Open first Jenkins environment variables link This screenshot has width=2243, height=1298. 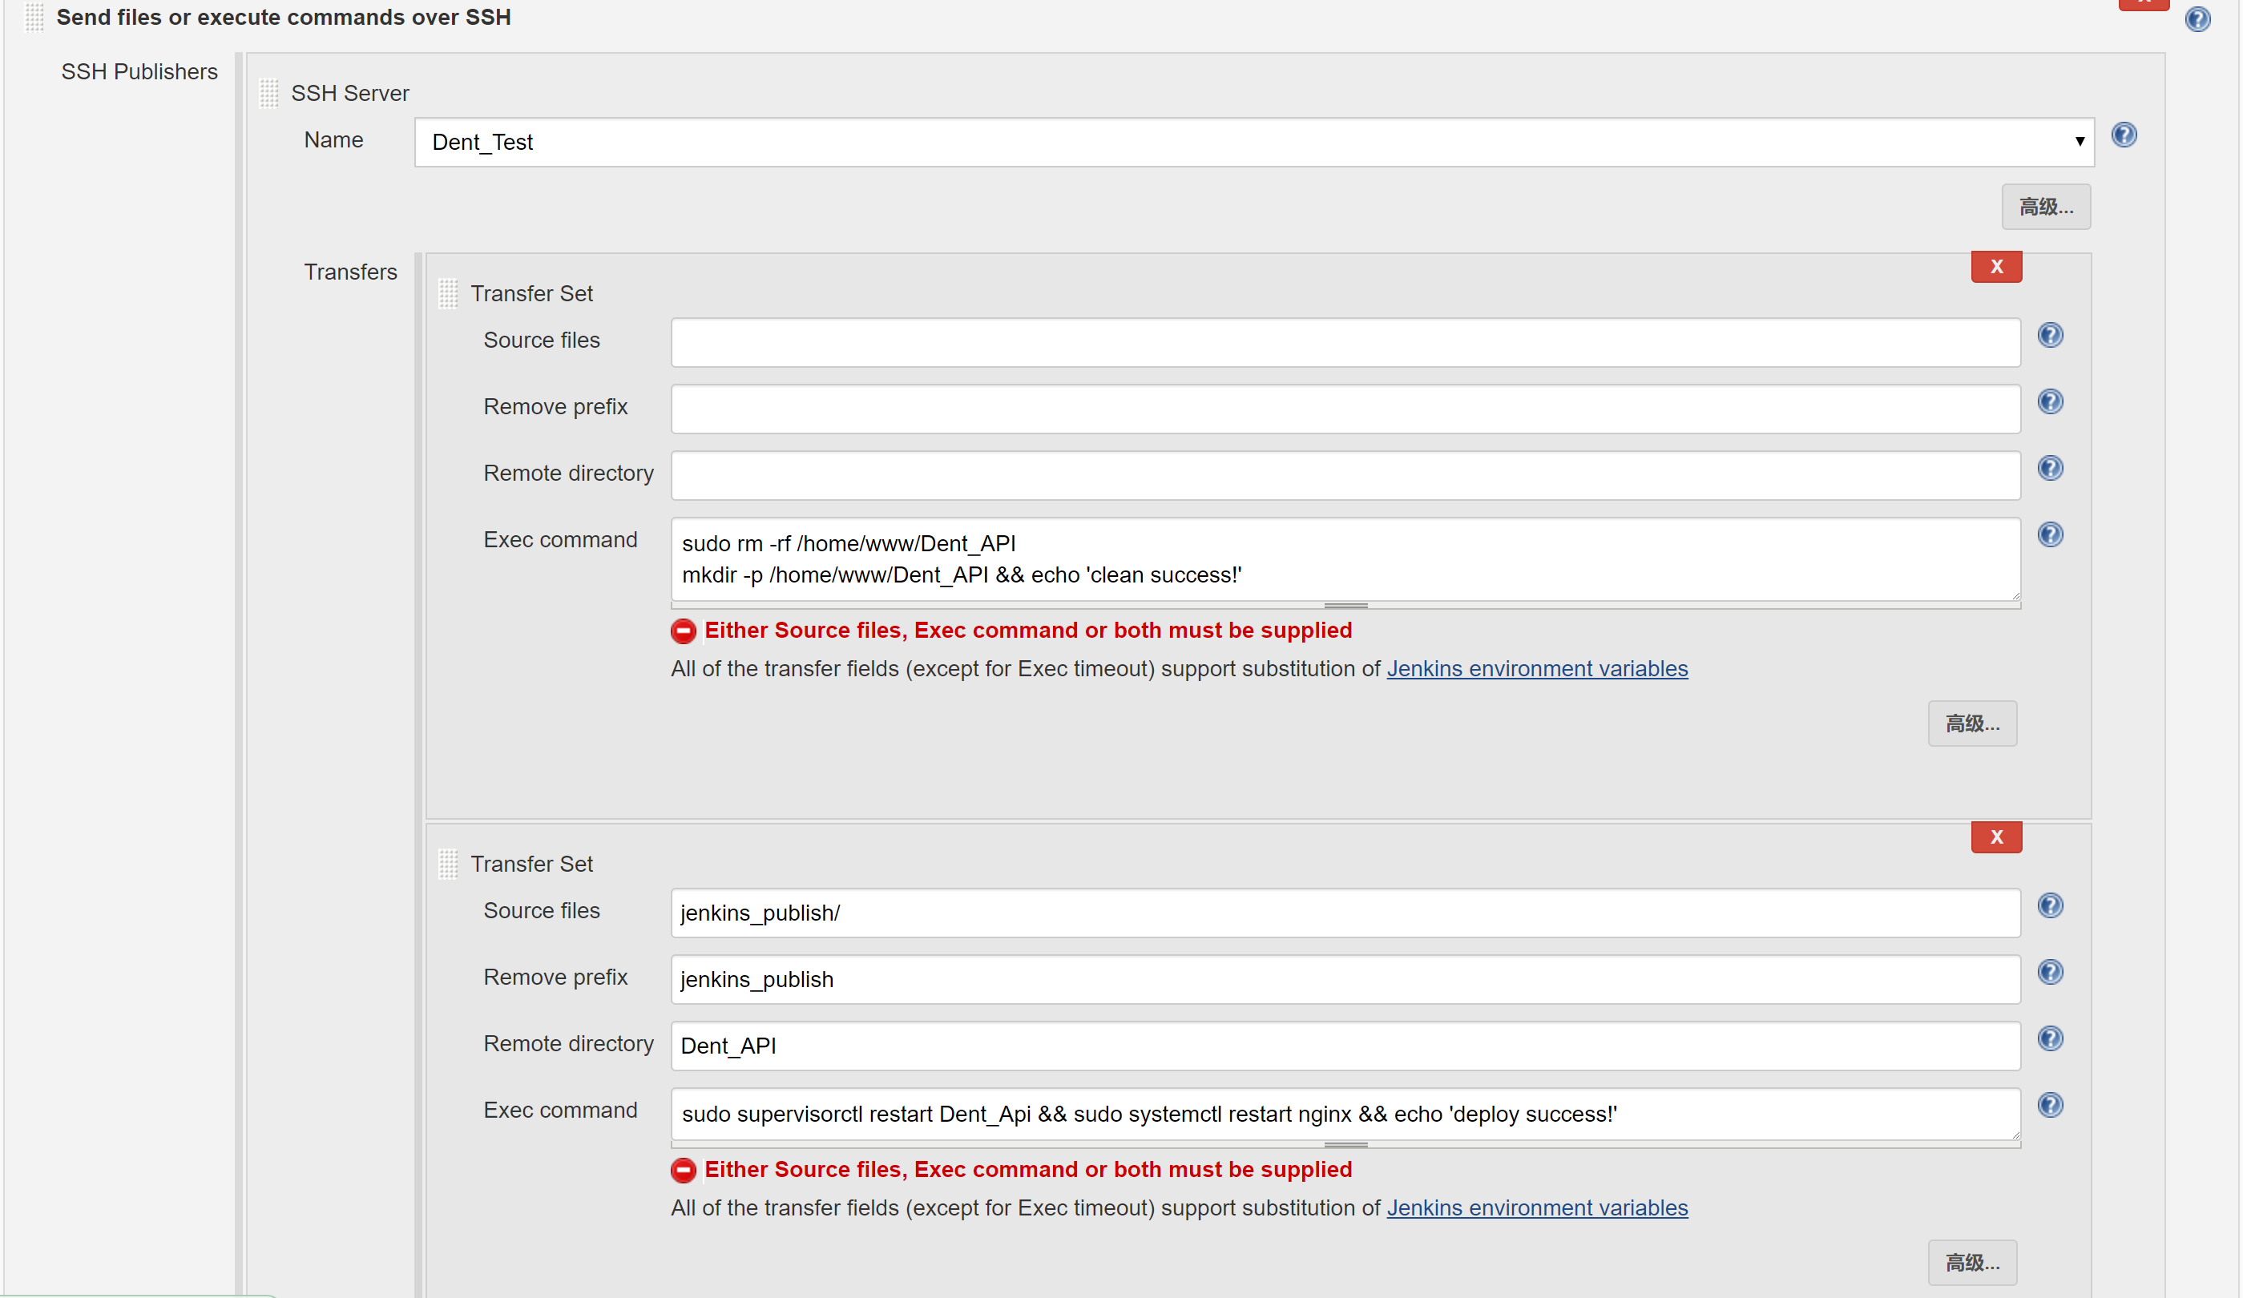pyautogui.click(x=1536, y=669)
